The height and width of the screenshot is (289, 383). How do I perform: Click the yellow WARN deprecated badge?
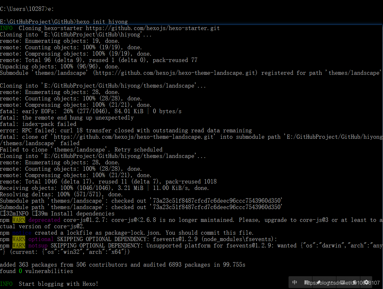(x=18, y=220)
